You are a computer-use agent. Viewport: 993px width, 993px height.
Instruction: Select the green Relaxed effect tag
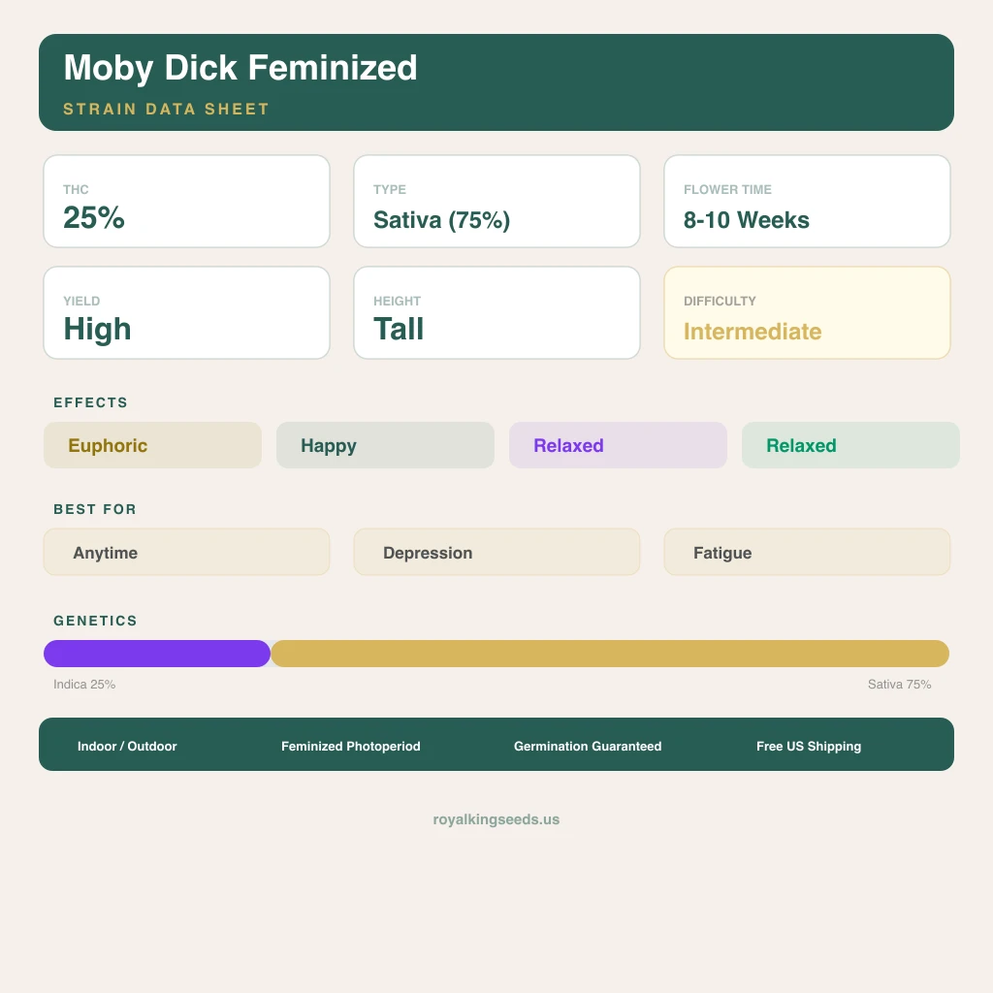850,446
